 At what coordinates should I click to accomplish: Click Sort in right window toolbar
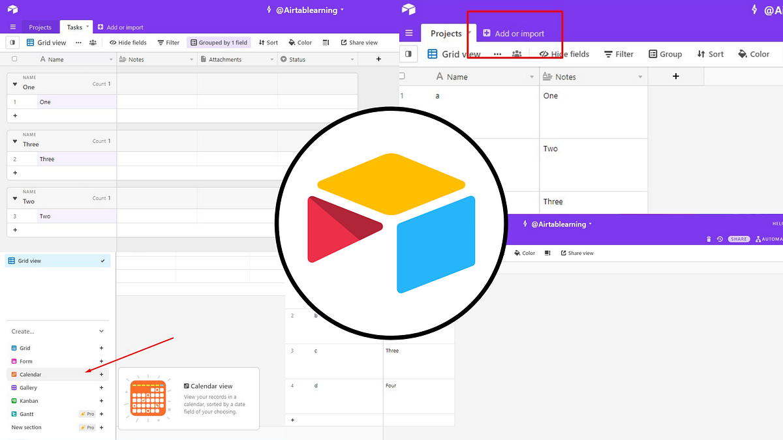pos(710,54)
